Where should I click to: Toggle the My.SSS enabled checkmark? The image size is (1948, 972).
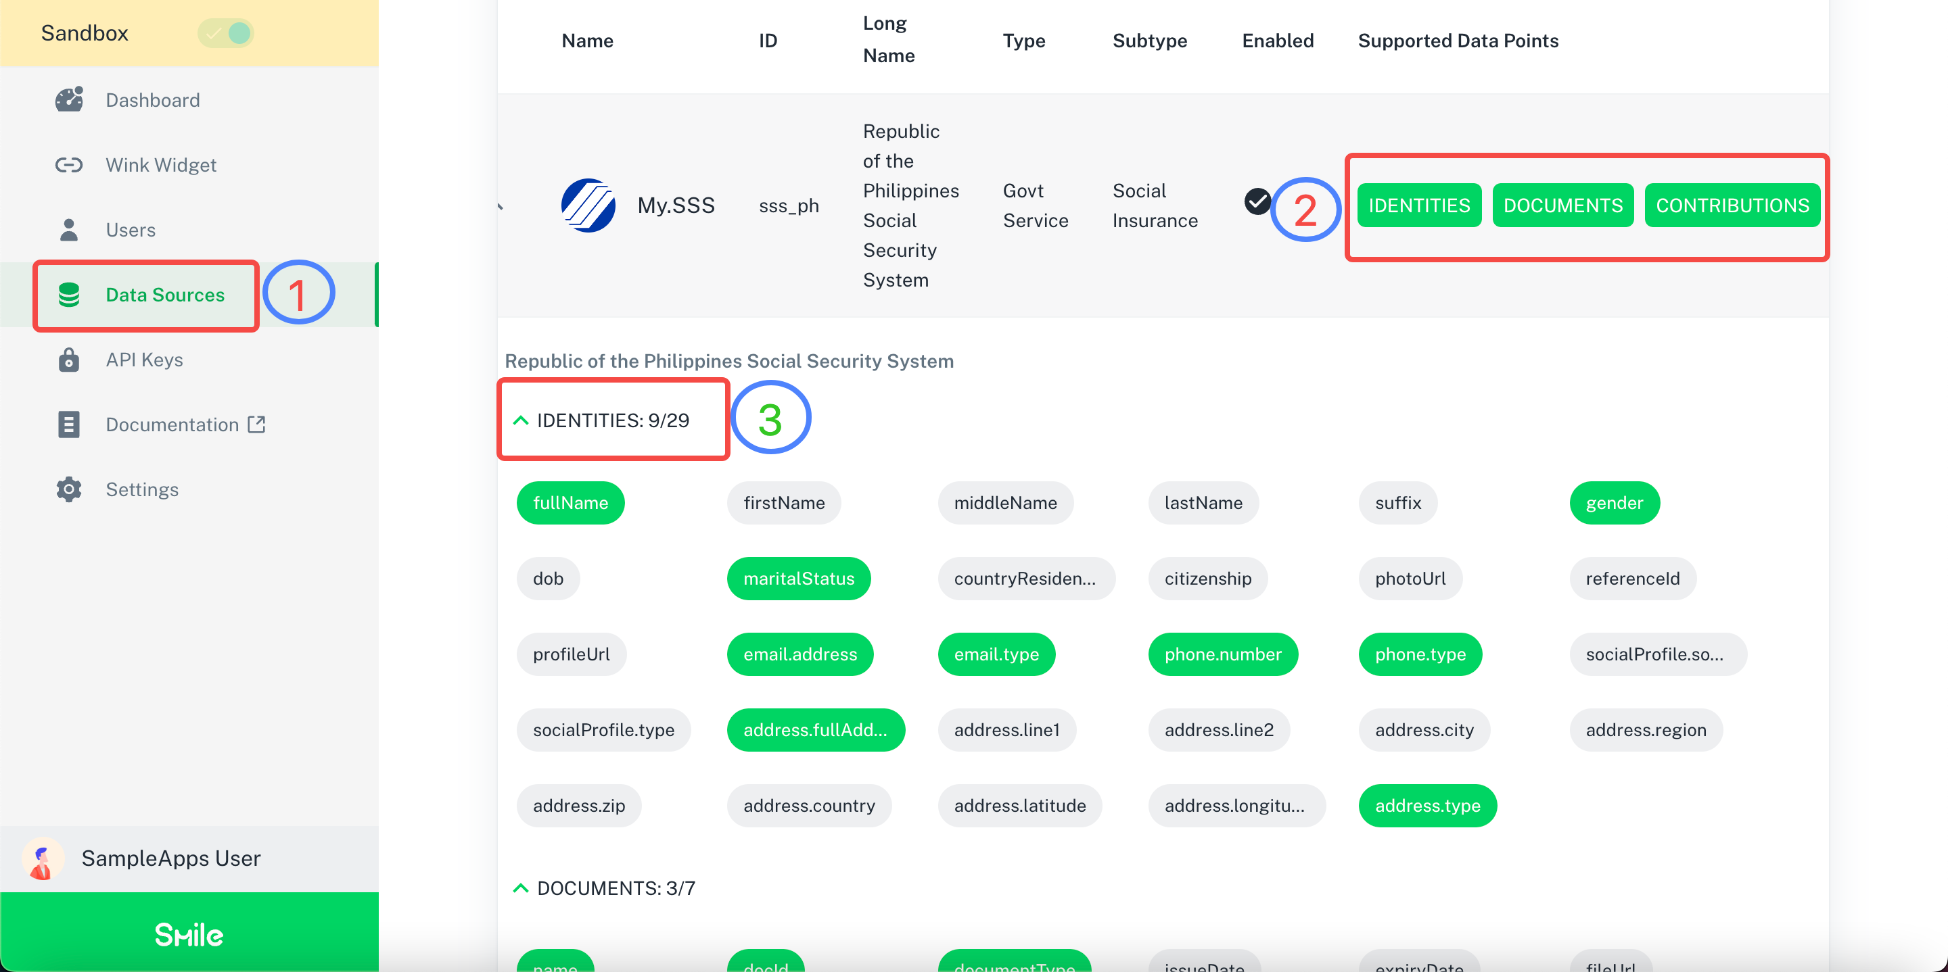1257,201
